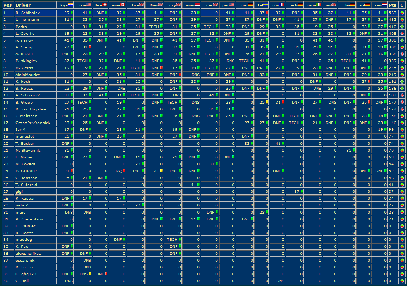
Task: Click the Pos column header
Action: pyautogui.click(x=8, y=5)
